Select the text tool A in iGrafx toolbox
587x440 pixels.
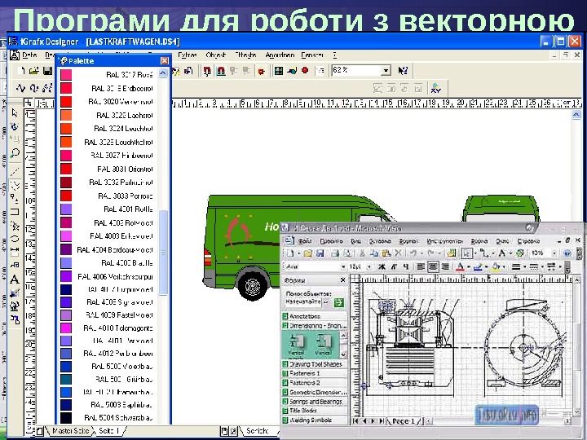(15, 279)
